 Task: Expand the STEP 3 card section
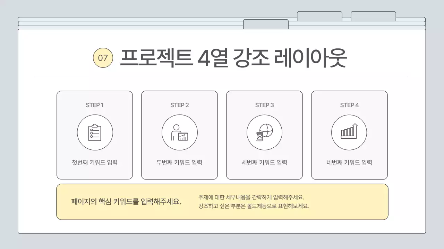pos(264,135)
